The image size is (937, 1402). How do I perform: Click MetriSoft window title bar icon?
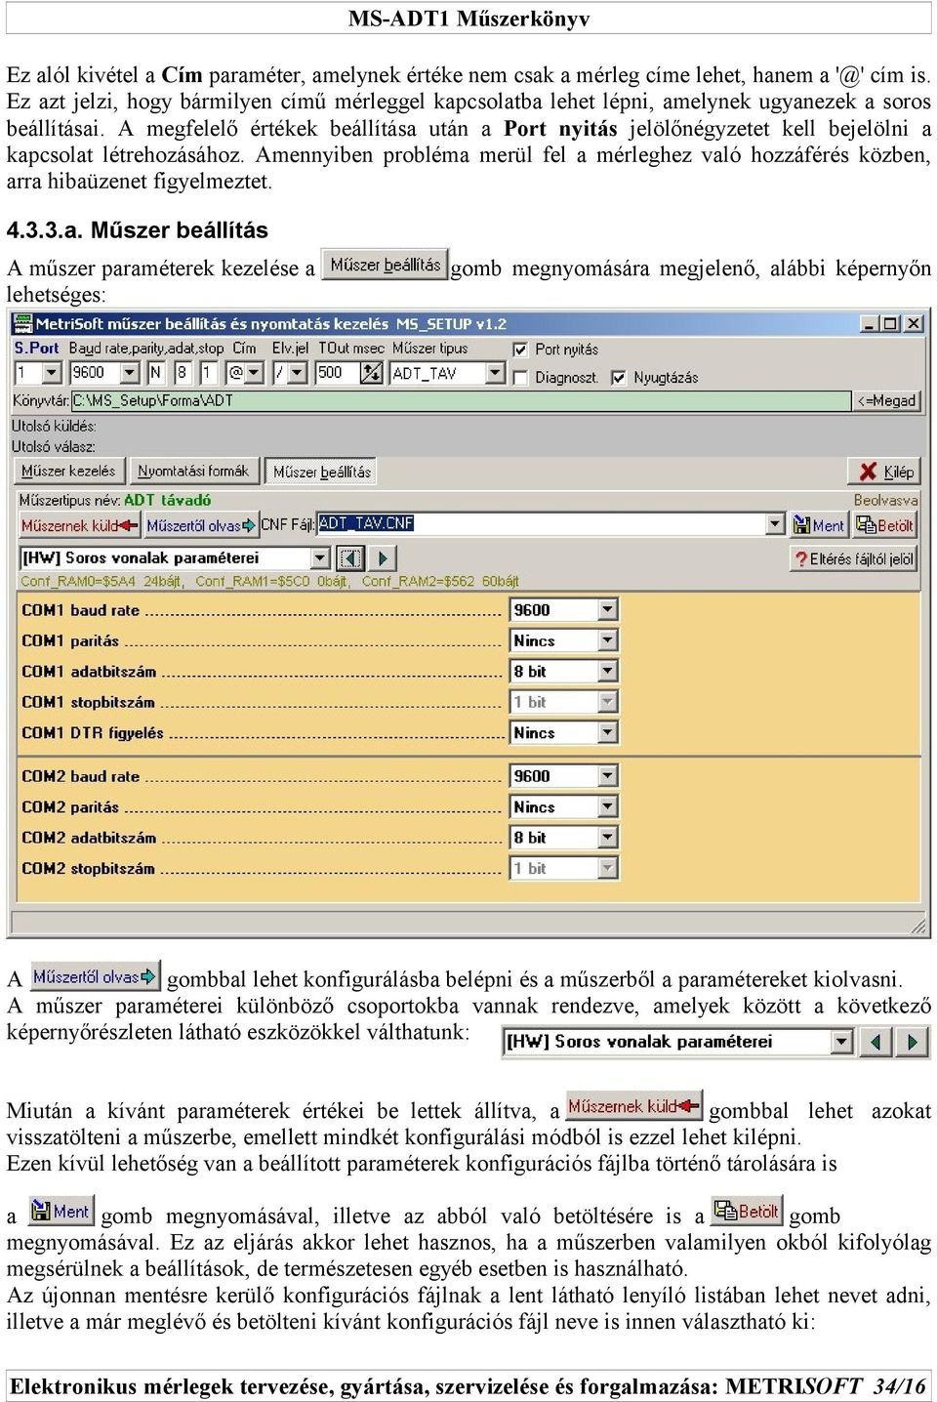21,323
